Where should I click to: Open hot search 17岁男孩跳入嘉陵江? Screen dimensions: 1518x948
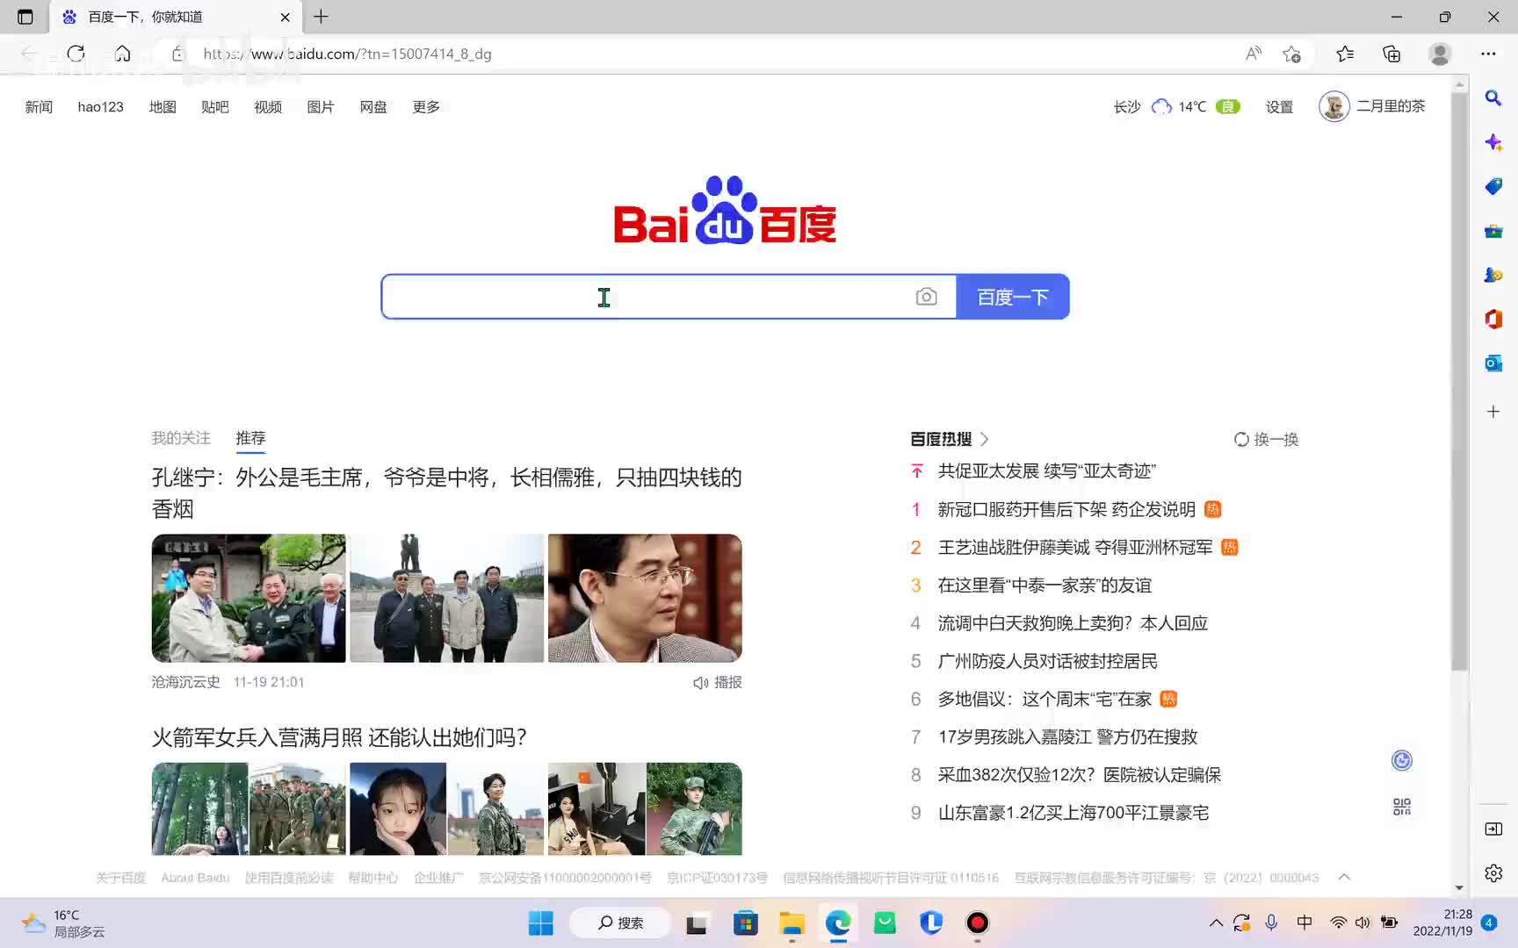(x=1068, y=736)
